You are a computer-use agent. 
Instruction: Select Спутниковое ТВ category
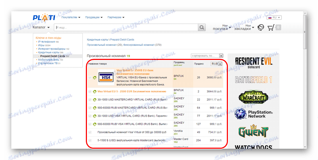(x=48, y=63)
